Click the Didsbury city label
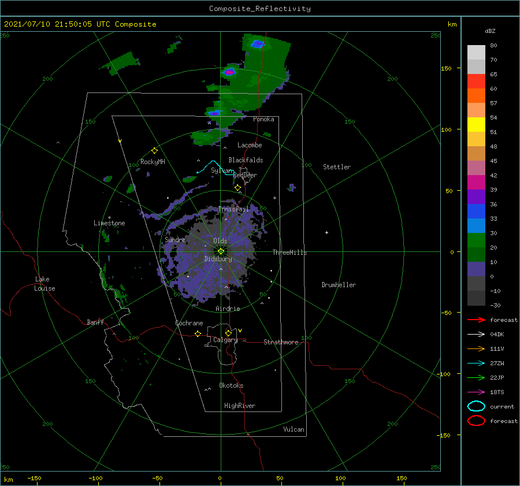 (218, 259)
